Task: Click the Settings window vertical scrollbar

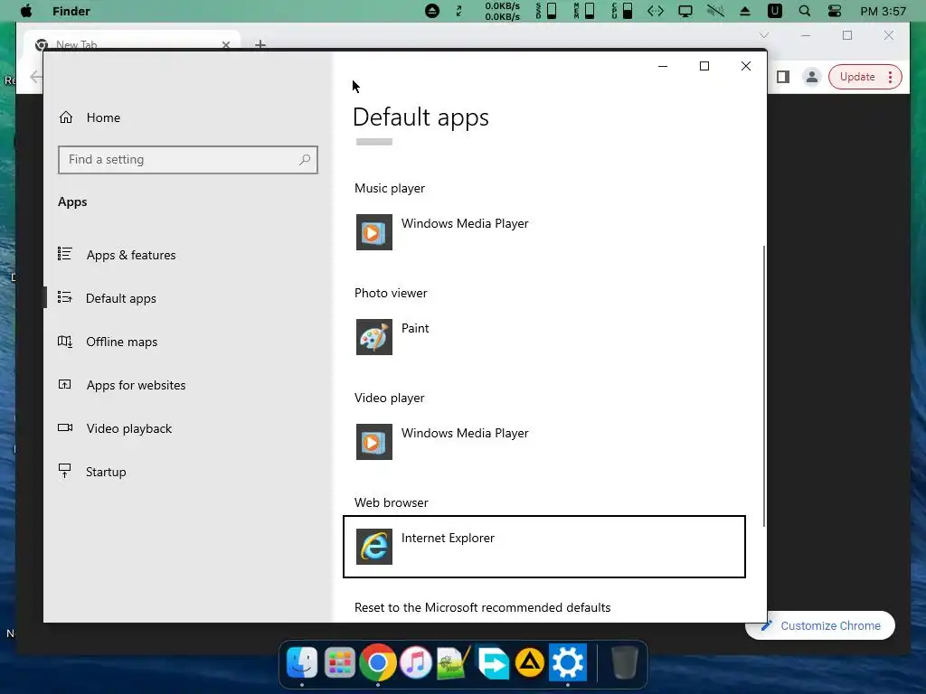Action: tap(764, 386)
